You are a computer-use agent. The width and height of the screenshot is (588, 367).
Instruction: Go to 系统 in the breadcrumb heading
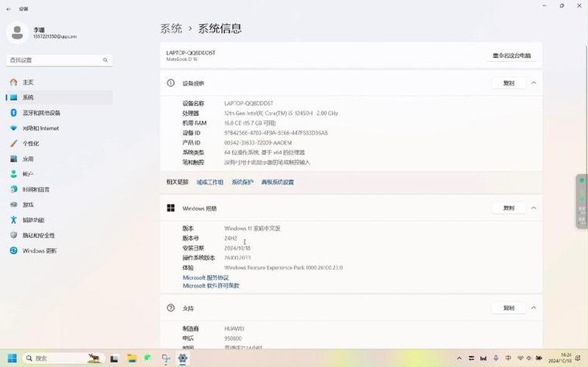[171, 29]
